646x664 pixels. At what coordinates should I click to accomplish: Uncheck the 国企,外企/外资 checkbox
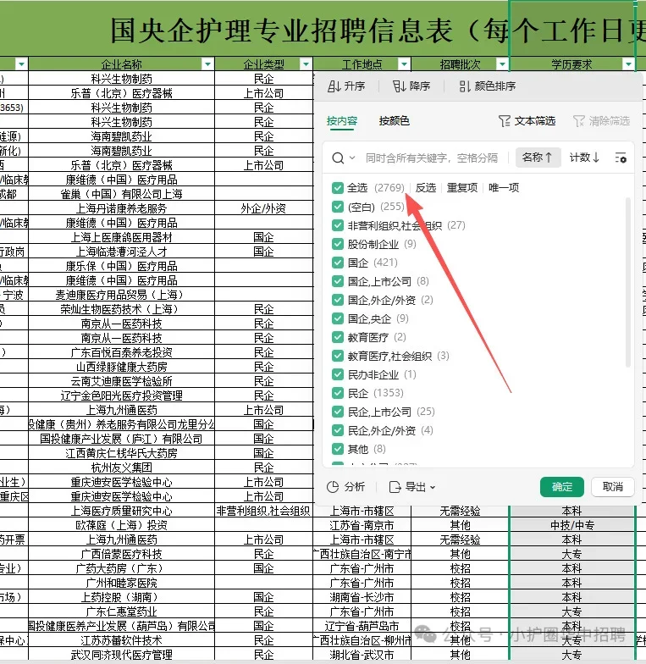(x=337, y=300)
